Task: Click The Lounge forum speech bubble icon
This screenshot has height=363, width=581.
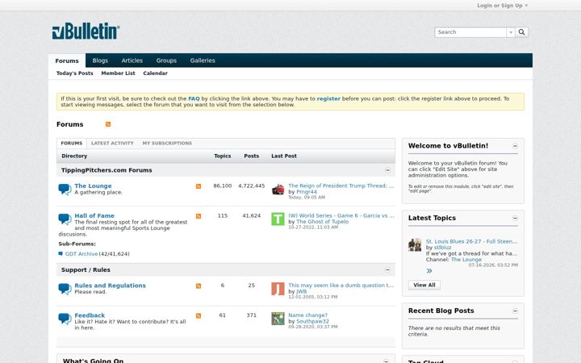Action: 65,190
